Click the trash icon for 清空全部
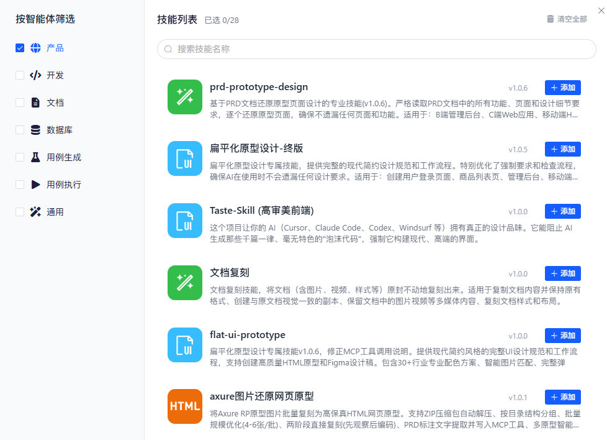This screenshot has height=440, width=607. (x=550, y=19)
